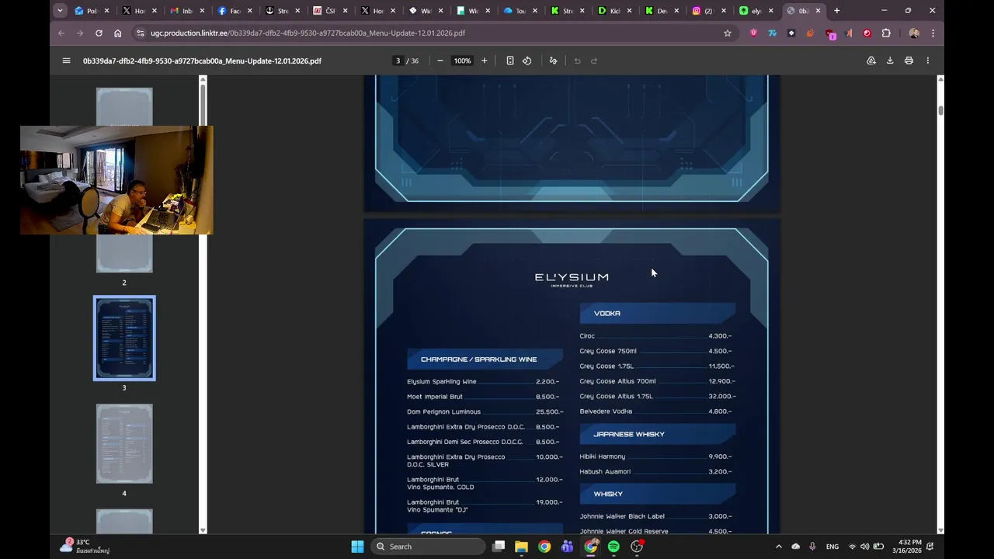The width and height of the screenshot is (994, 559).
Task: Click the Moet Imperial Brut item
Action: [435, 397]
